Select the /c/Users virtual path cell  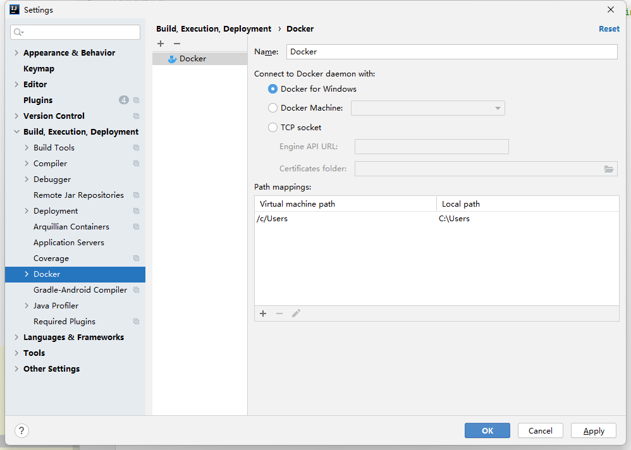(x=346, y=219)
